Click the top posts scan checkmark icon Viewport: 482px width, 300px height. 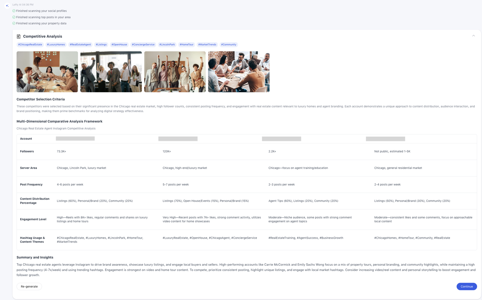click(x=14, y=17)
